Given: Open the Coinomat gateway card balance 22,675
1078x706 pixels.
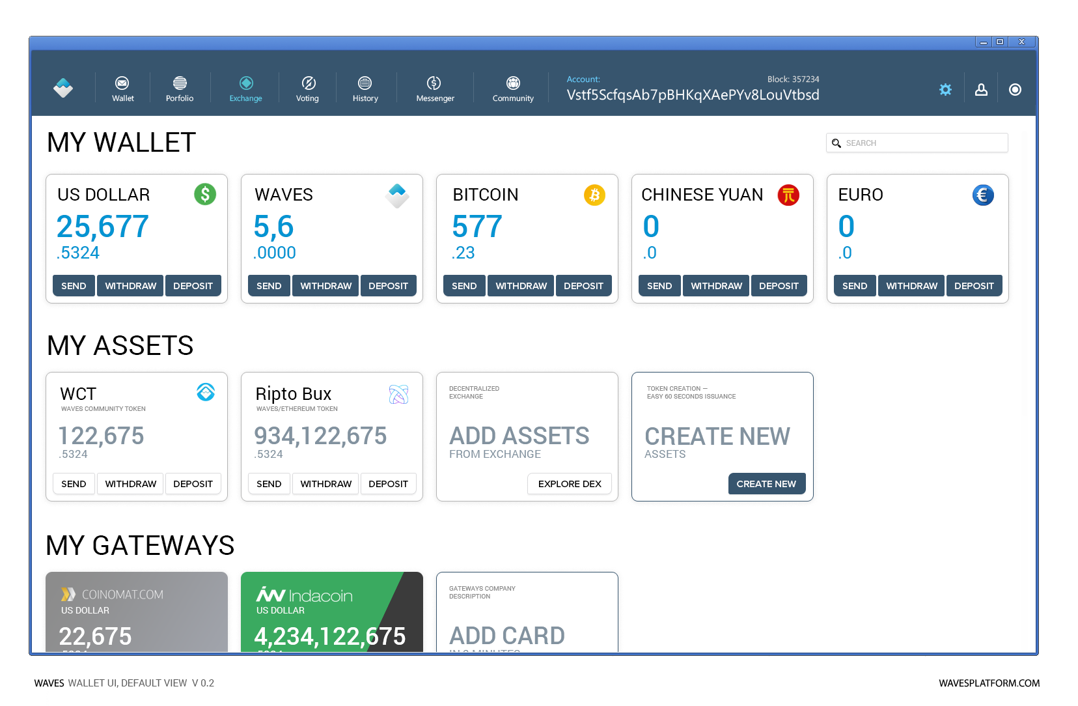Looking at the screenshot, I should [x=95, y=636].
